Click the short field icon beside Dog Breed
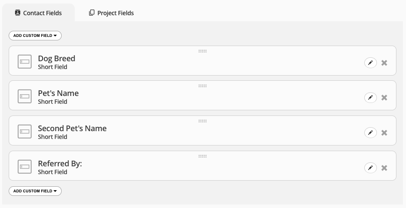Image resolution: width=406 pixels, height=208 pixels. [25, 62]
